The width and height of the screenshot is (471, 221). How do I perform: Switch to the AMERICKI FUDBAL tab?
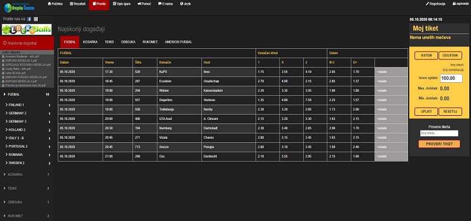[178, 42]
